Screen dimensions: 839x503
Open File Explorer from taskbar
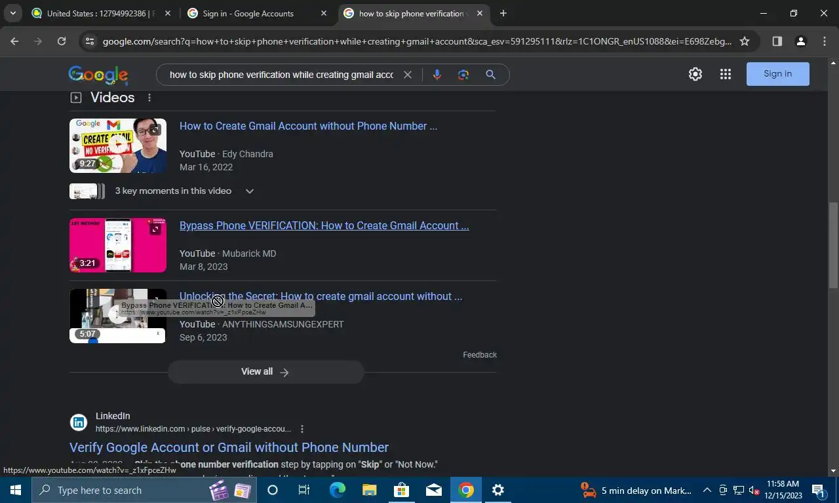pos(369,490)
